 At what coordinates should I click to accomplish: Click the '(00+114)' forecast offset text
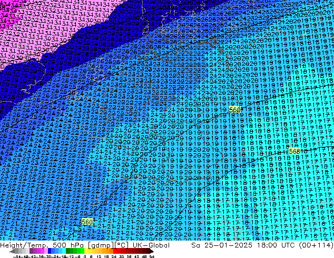[x=316, y=245]
